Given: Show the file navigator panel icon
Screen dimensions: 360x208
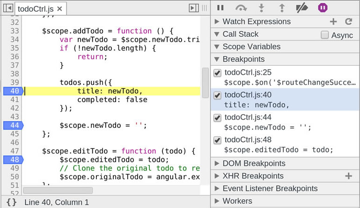Looking at the screenshot, I should pyautogui.click(x=7, y=8).
